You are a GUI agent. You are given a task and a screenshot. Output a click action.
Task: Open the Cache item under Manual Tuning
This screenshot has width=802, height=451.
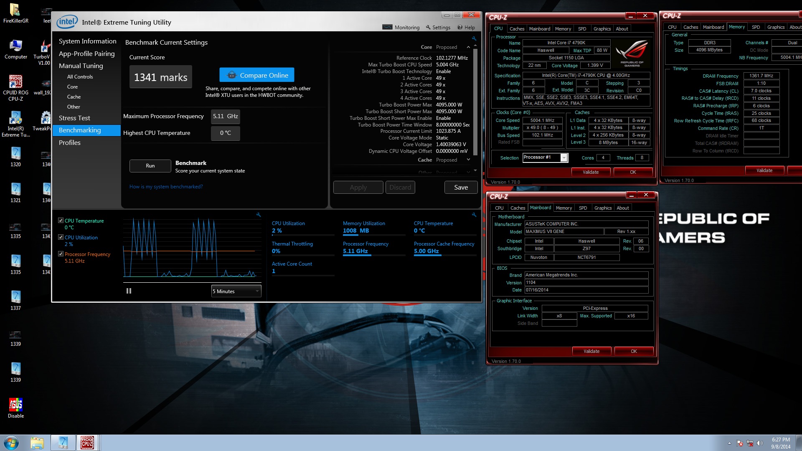pyautogui.click(x=74, y=97)
